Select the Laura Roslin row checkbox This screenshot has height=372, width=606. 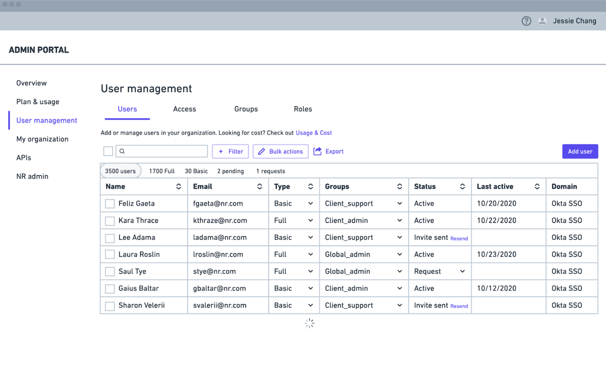(x=110, y=254)
